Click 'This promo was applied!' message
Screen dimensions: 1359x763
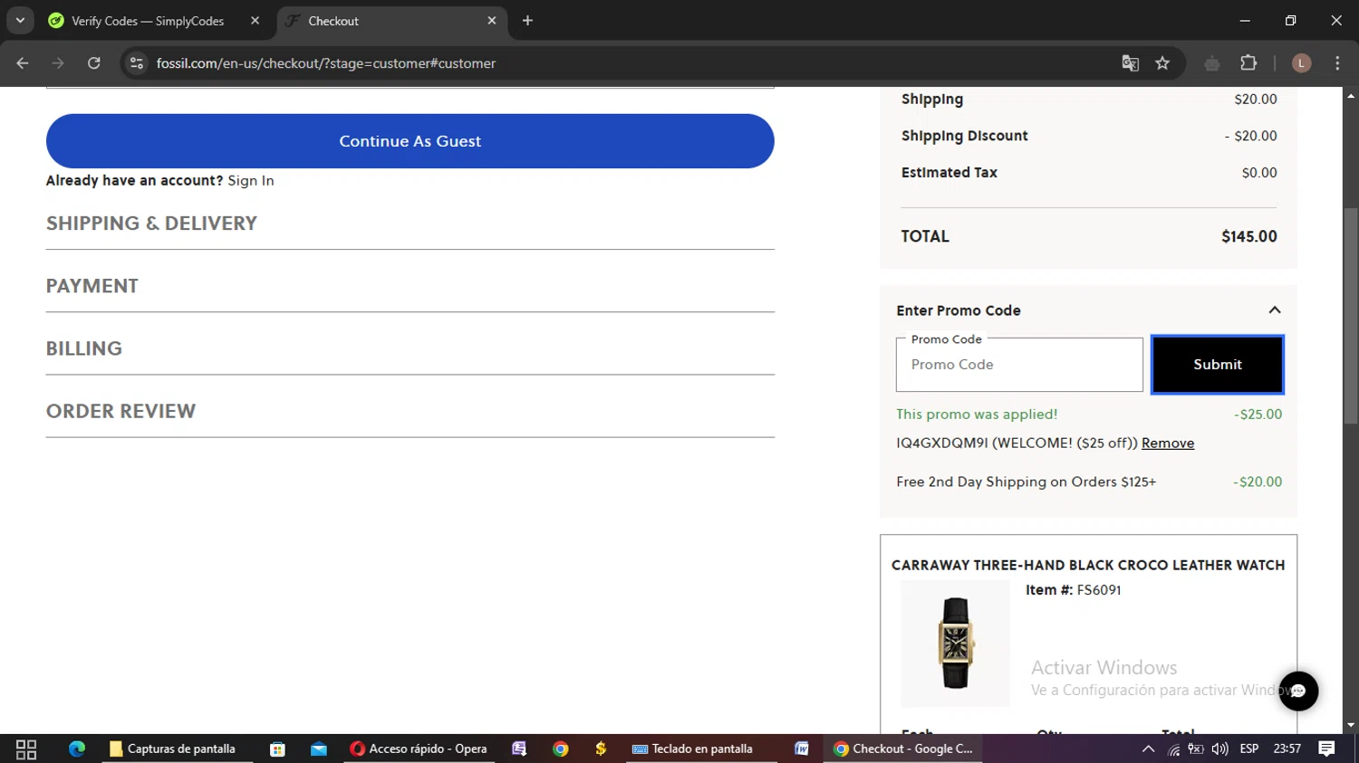point(977,415)
